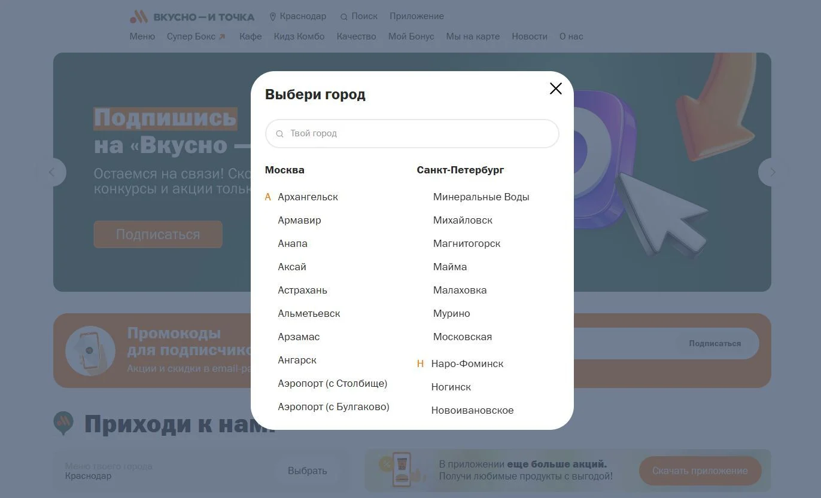This screenshot has height=498, width=821.
Task: Choose Астрахань from the list
Action: coord(302,290)
